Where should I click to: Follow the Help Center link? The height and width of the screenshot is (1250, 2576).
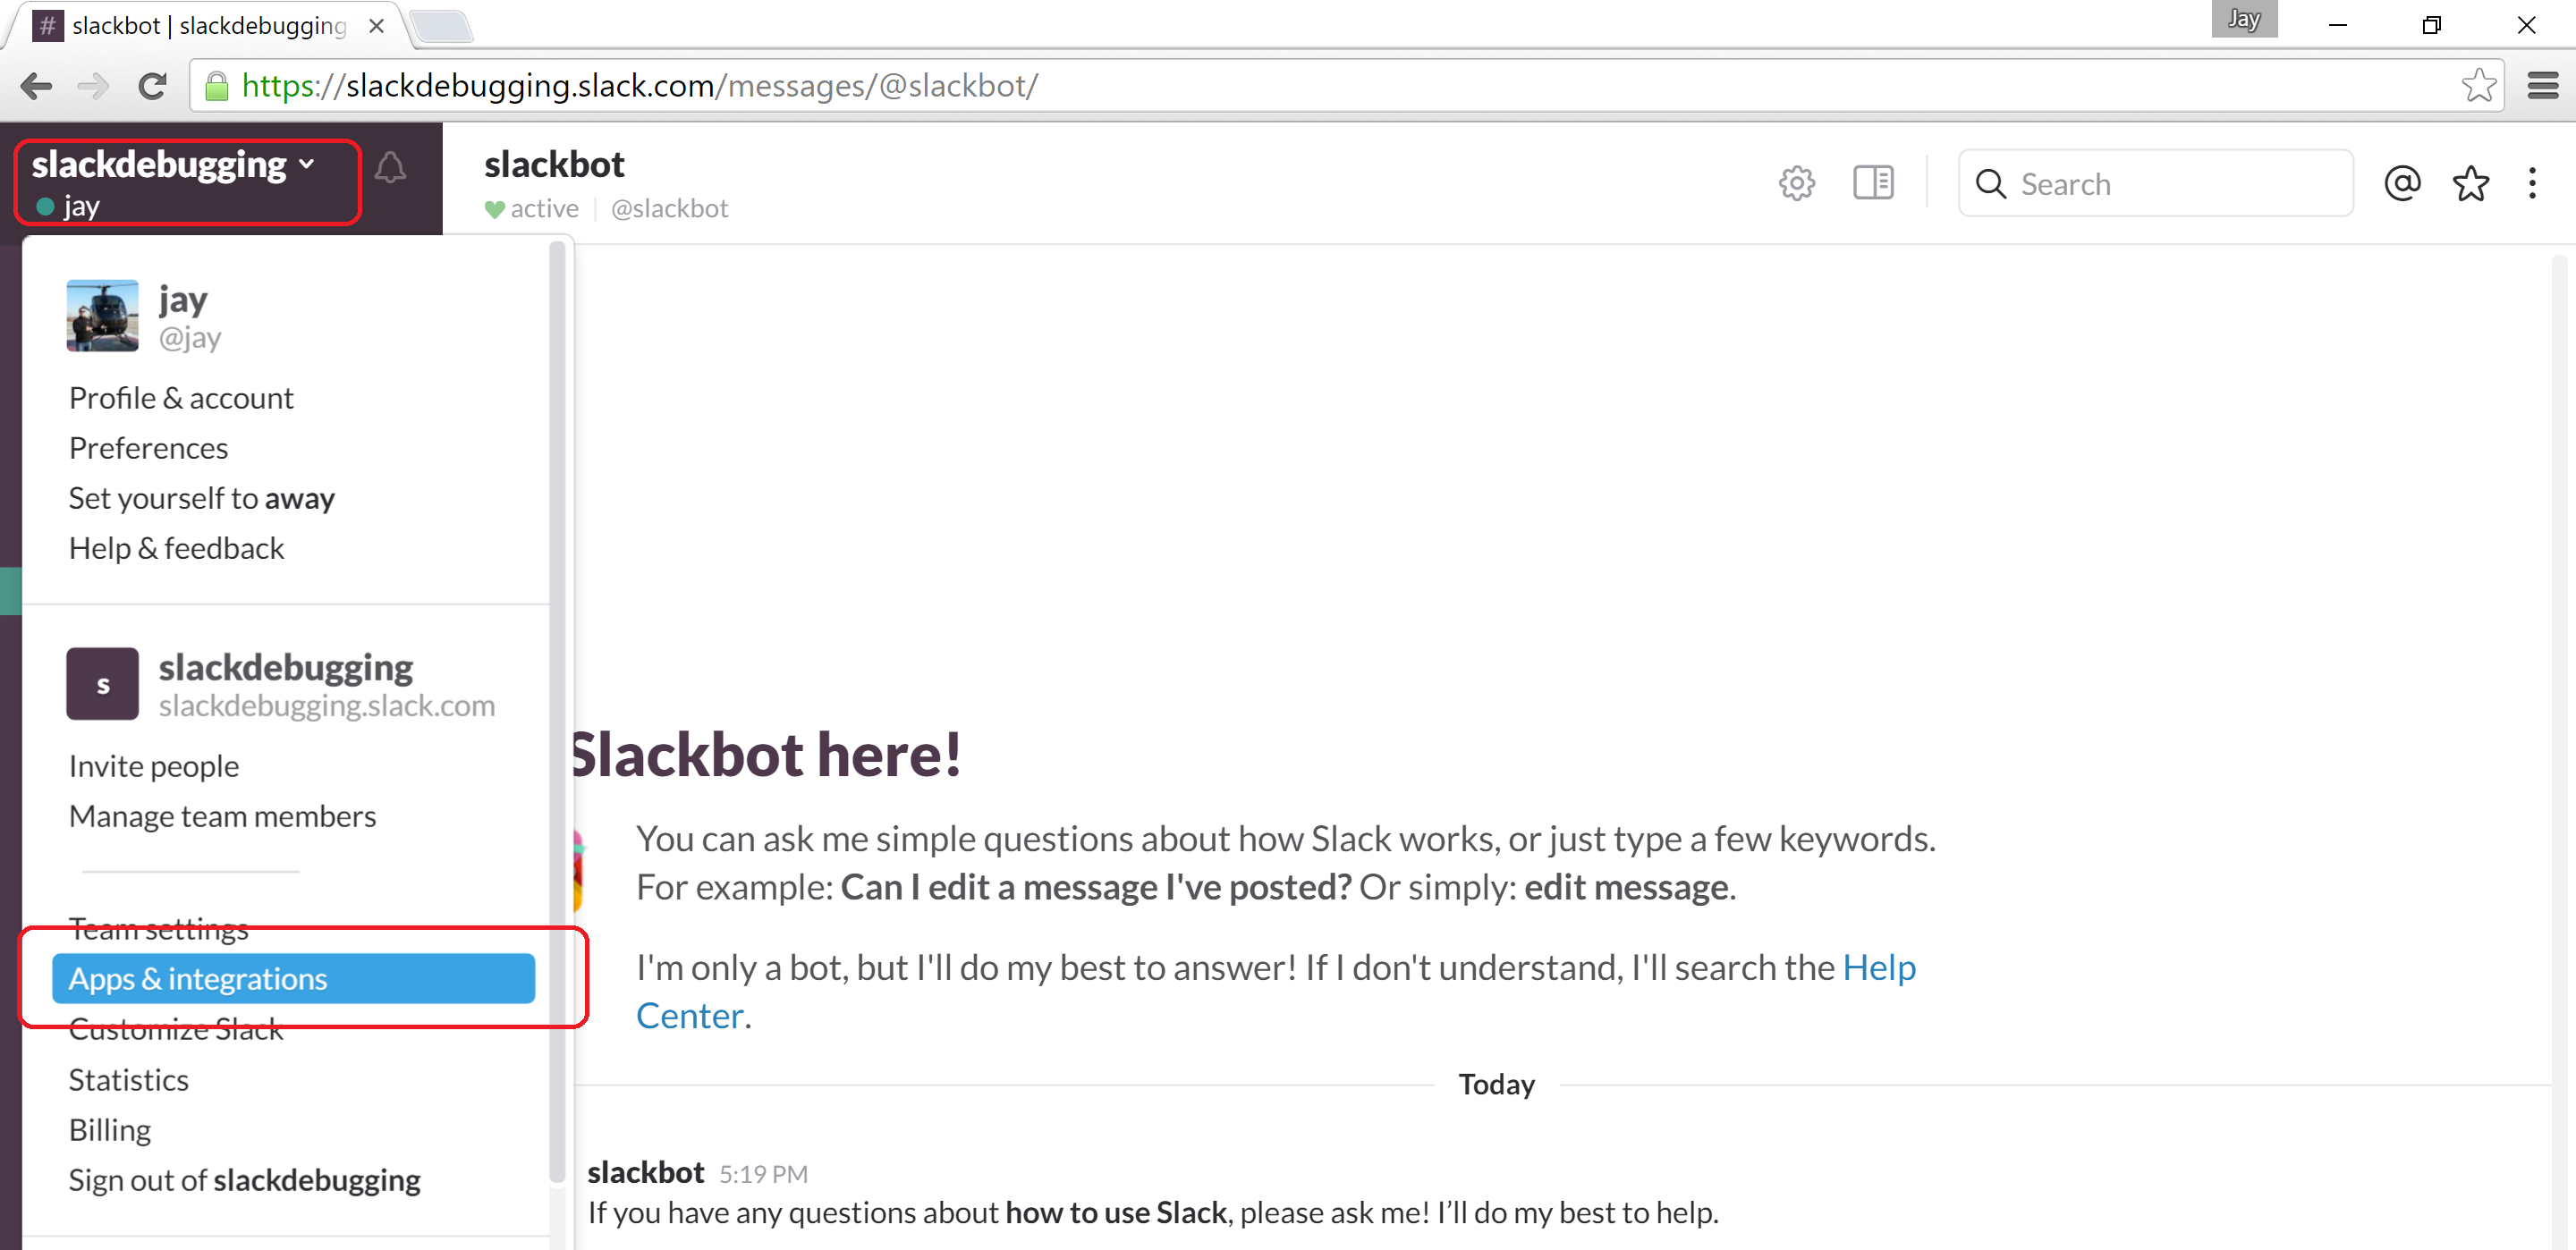pyautogui.click(x=1878, y=968)
